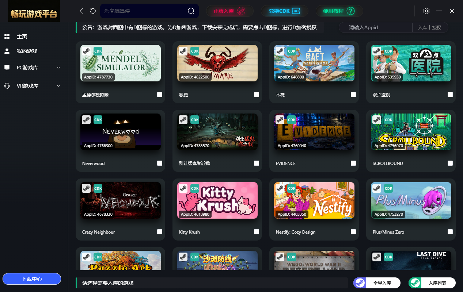
Task: Focus the 请输入Appid input field
Action: [x=376, y=27]
